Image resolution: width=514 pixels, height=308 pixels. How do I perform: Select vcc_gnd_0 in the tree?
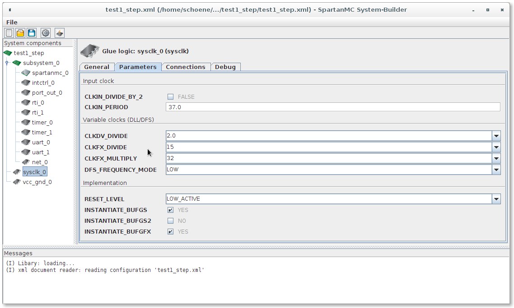click(37, 182)
